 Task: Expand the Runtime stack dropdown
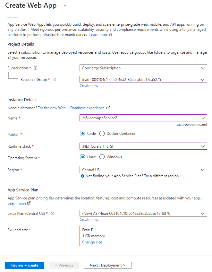tap(143, 146)
